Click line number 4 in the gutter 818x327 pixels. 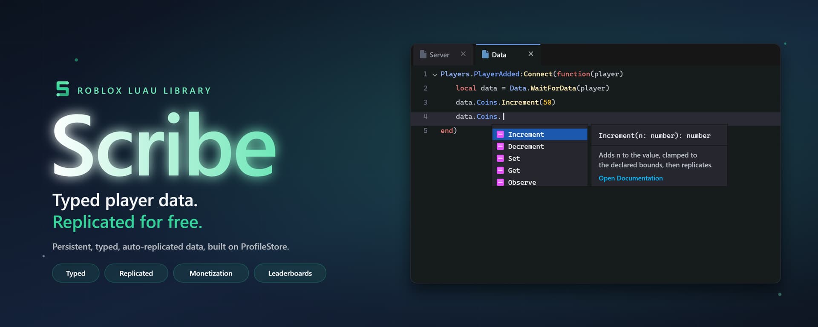(425, 116)
